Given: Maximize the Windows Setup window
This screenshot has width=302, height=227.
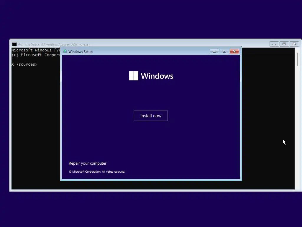Looking at the screenshot, I should 224,51.
